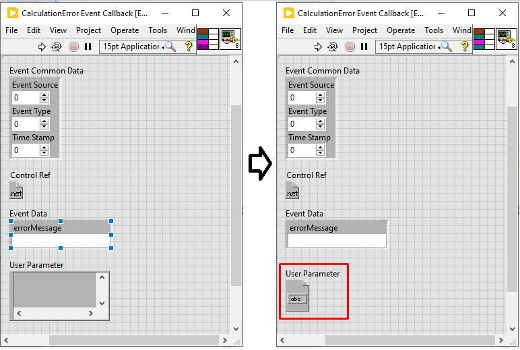Click VI icon thumbnail in right window
Viewport: 520px width, 350px height.
pos(507,39)
